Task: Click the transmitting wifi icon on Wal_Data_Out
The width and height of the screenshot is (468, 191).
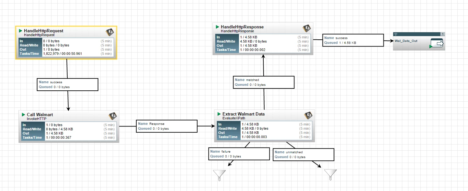Action: tap(395, 34)
